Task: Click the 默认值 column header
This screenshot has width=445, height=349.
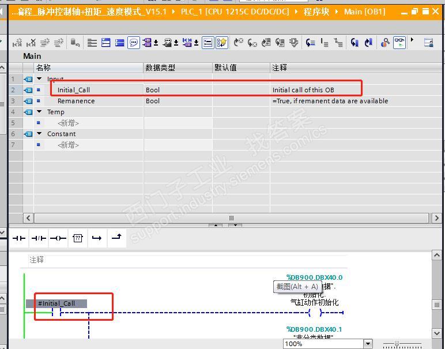Action: [241, 67]
